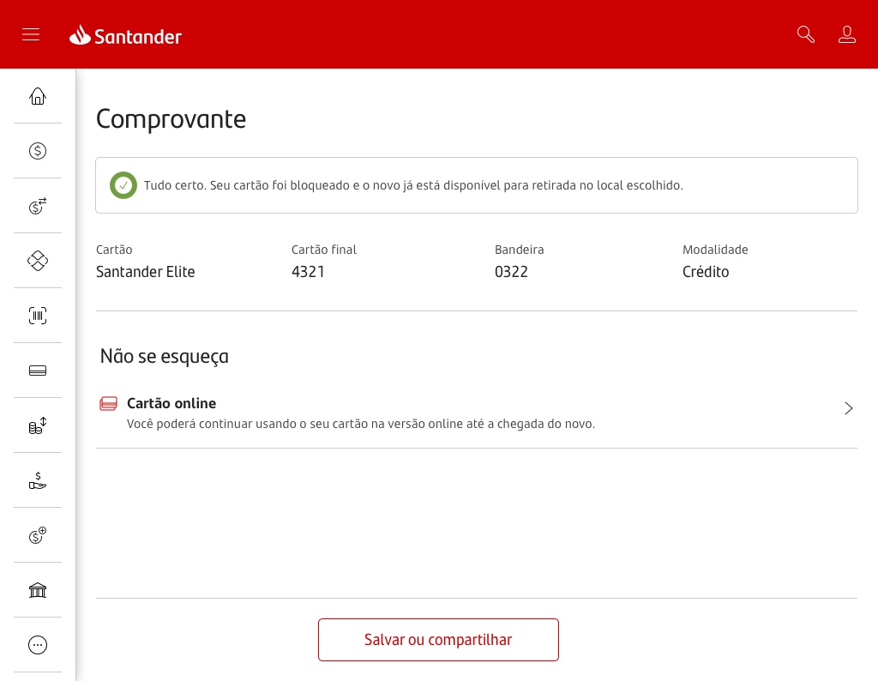
Task: Click the Bandeira value 0322
Action: point(511,272)
